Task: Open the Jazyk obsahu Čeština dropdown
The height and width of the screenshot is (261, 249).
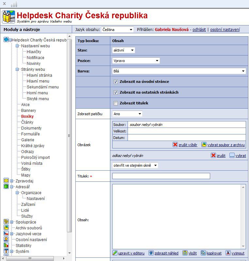Action: 117,30
